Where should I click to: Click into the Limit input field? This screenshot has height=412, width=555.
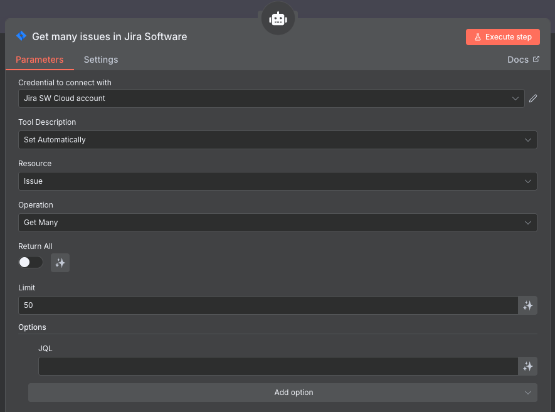(268, 305)
